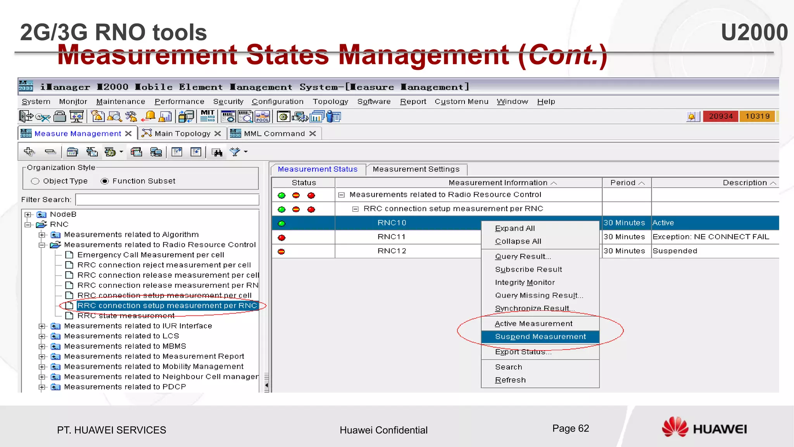Click the red printer-like icon in measurement toolbar
This screenshot has width=794, height=447.
tap(136, 152)
